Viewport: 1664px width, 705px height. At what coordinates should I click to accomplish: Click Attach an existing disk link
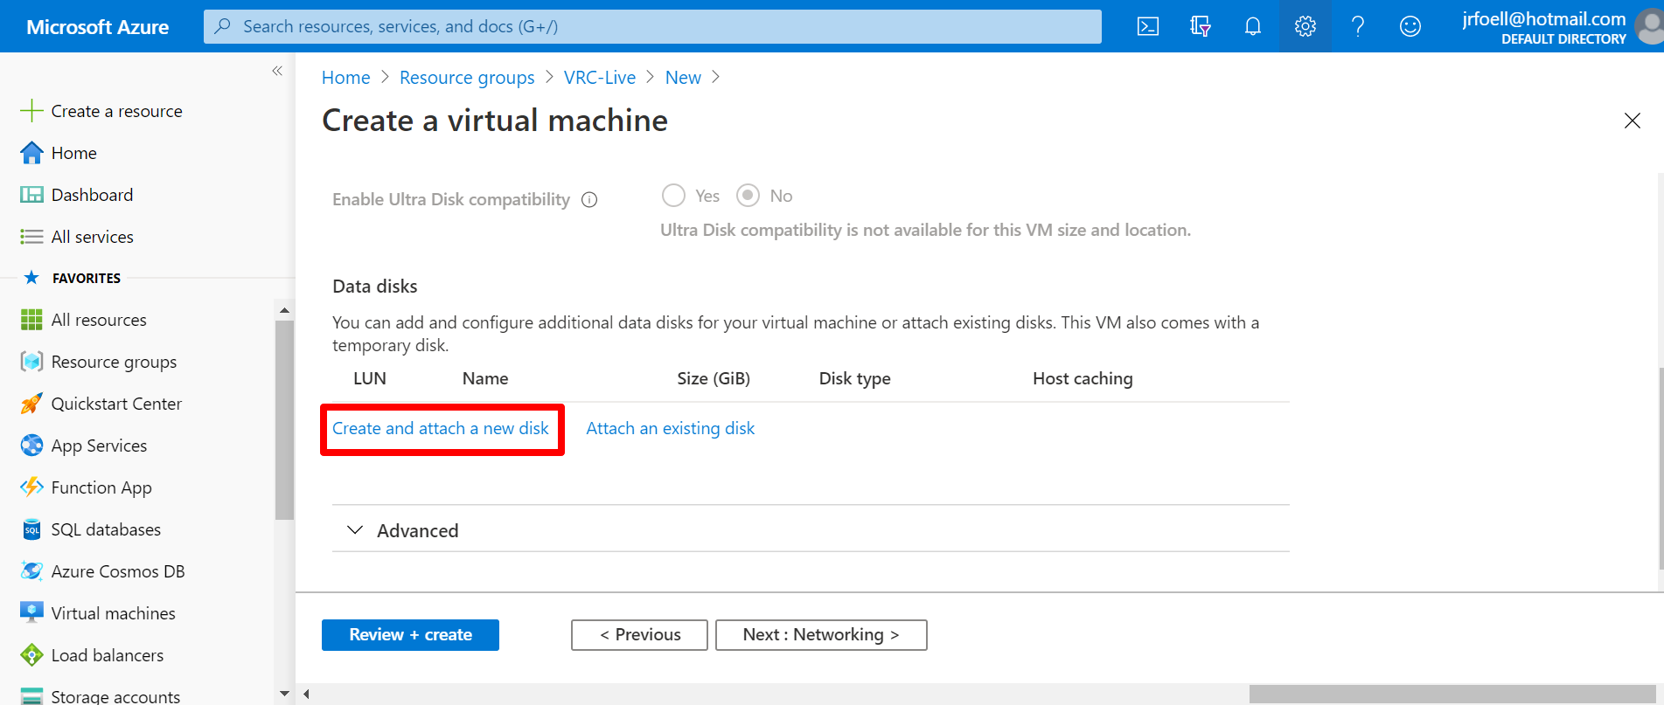coord(671,428)
